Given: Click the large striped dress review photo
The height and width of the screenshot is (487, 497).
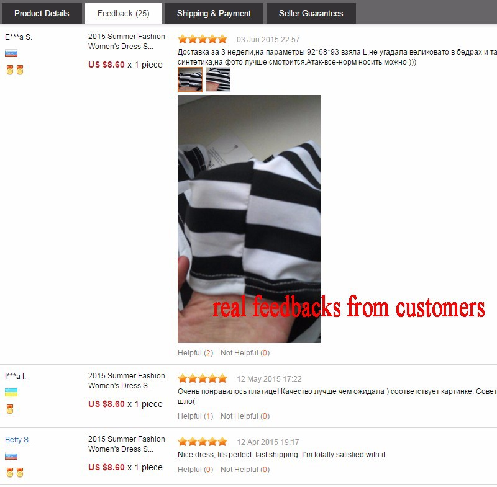Looking at the screenshot, I should [x=249, y=219].
